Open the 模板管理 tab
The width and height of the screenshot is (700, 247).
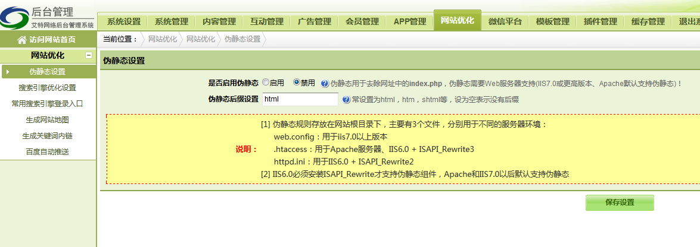tap(553, 21)
